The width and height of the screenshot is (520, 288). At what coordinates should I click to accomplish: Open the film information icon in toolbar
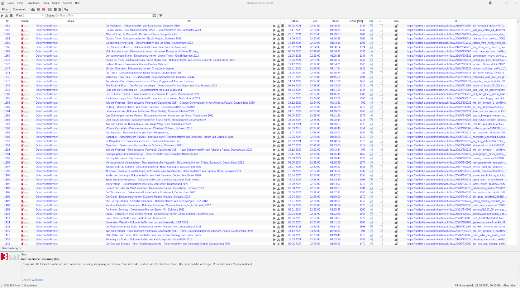(39, 9)
